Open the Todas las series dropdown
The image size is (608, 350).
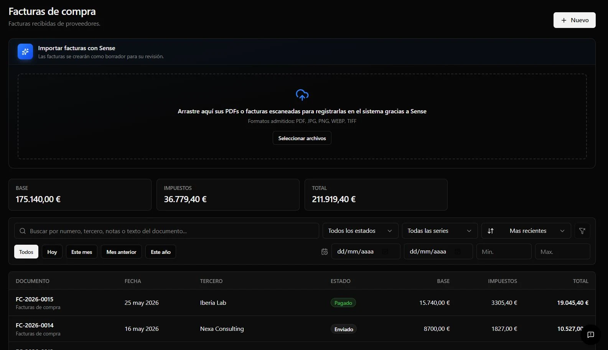pyautogui.click(x=440, y=231)
